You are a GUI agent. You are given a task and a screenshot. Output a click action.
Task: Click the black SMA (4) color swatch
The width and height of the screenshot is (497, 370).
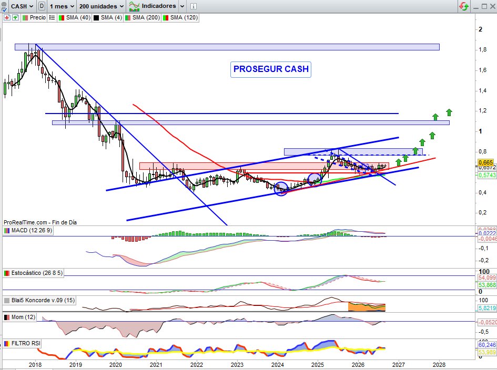click(96, 17)
